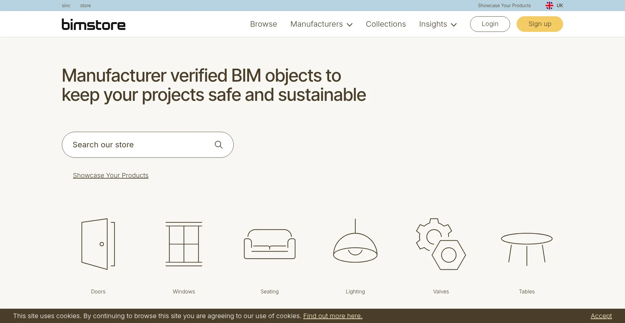Viewport: 625px width, 323px height.
Task: Select Collections in the navigation
Action: 386,24
